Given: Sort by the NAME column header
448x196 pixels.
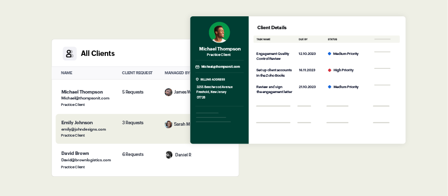Looking at the screenshot, I should [x=66, y=73].
